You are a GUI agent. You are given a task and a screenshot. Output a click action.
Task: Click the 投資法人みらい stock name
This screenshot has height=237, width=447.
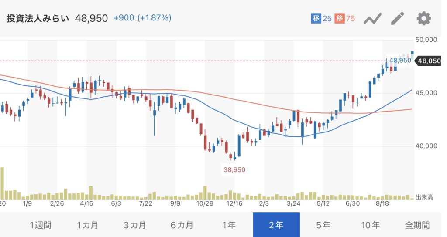click(x=38, y=18)
